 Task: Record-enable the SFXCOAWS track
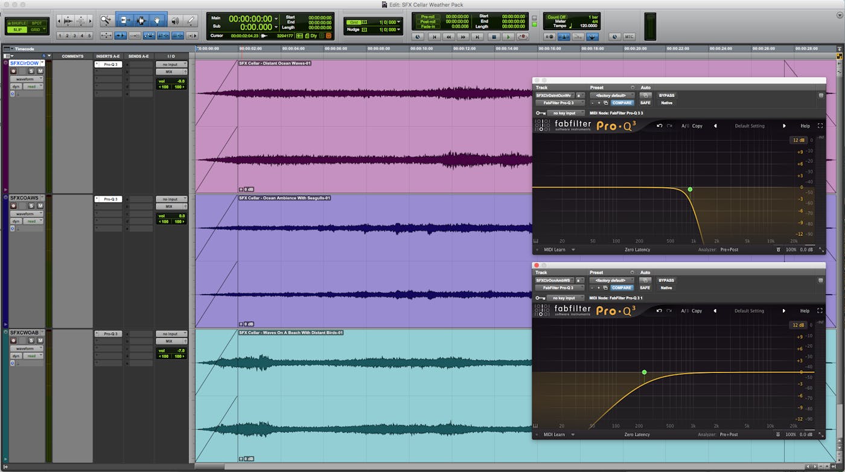[13, 206]
